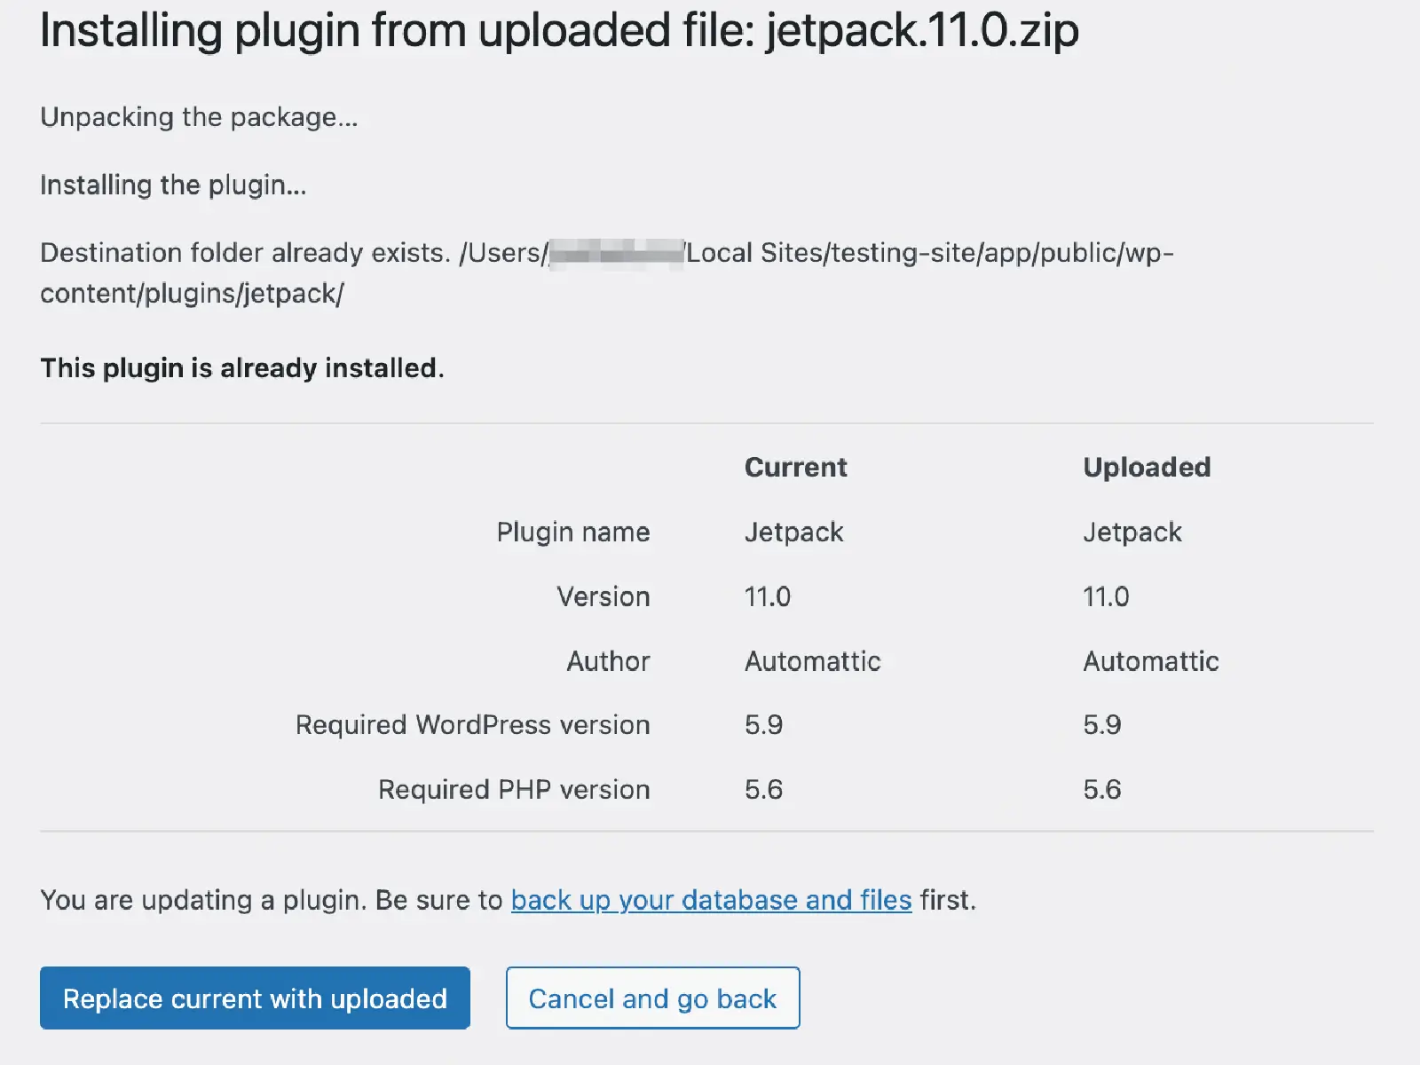
Task: Click the Required WordPress version label
Action: click(x=471, y=724)
